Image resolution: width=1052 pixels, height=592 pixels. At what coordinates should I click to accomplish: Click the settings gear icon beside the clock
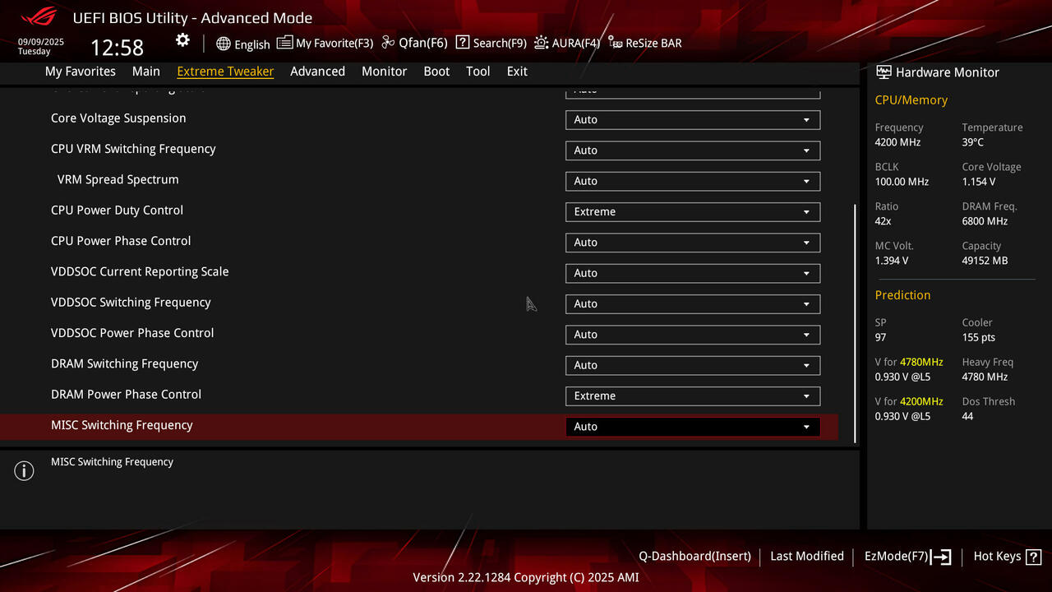182,40
